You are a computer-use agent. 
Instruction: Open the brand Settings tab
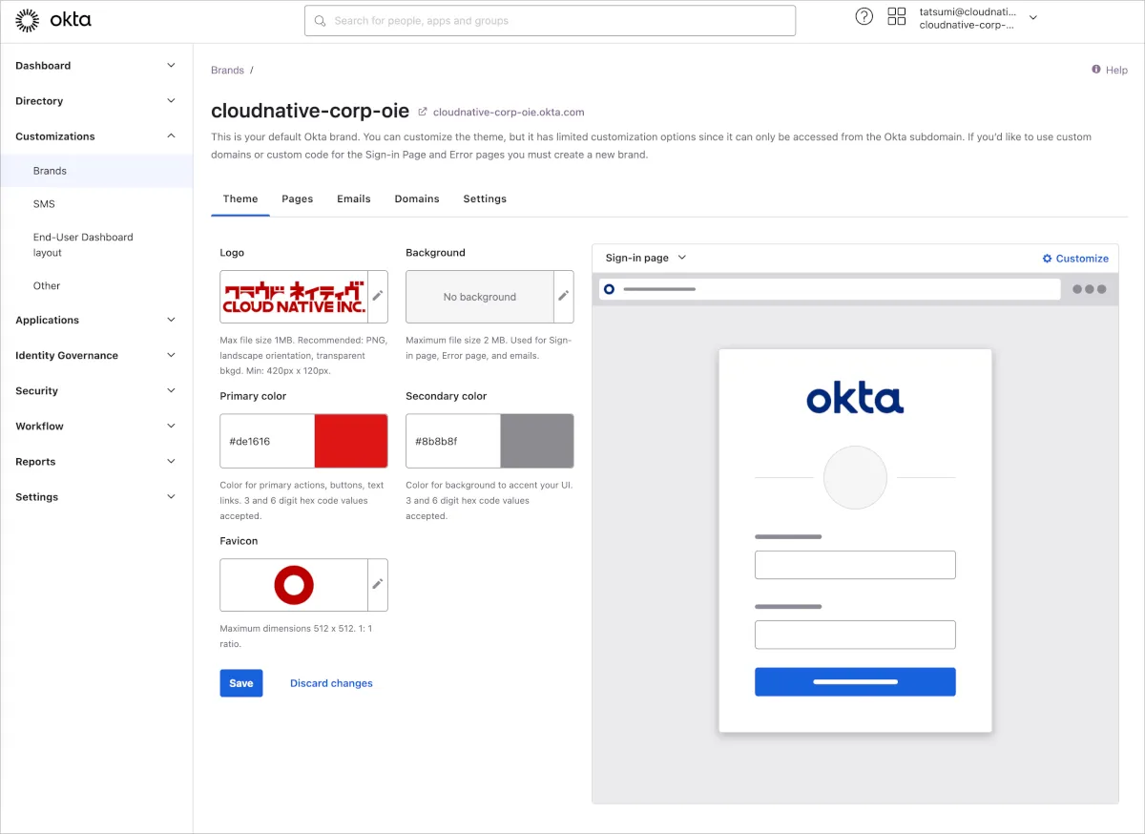coord(485,198)
